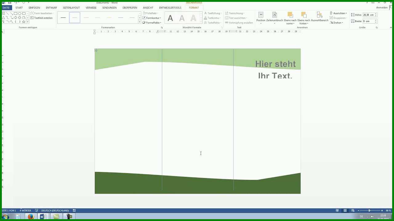Click Ebene nach hinten icon
This screenshot has height=221, width=394.
(304, 15)
